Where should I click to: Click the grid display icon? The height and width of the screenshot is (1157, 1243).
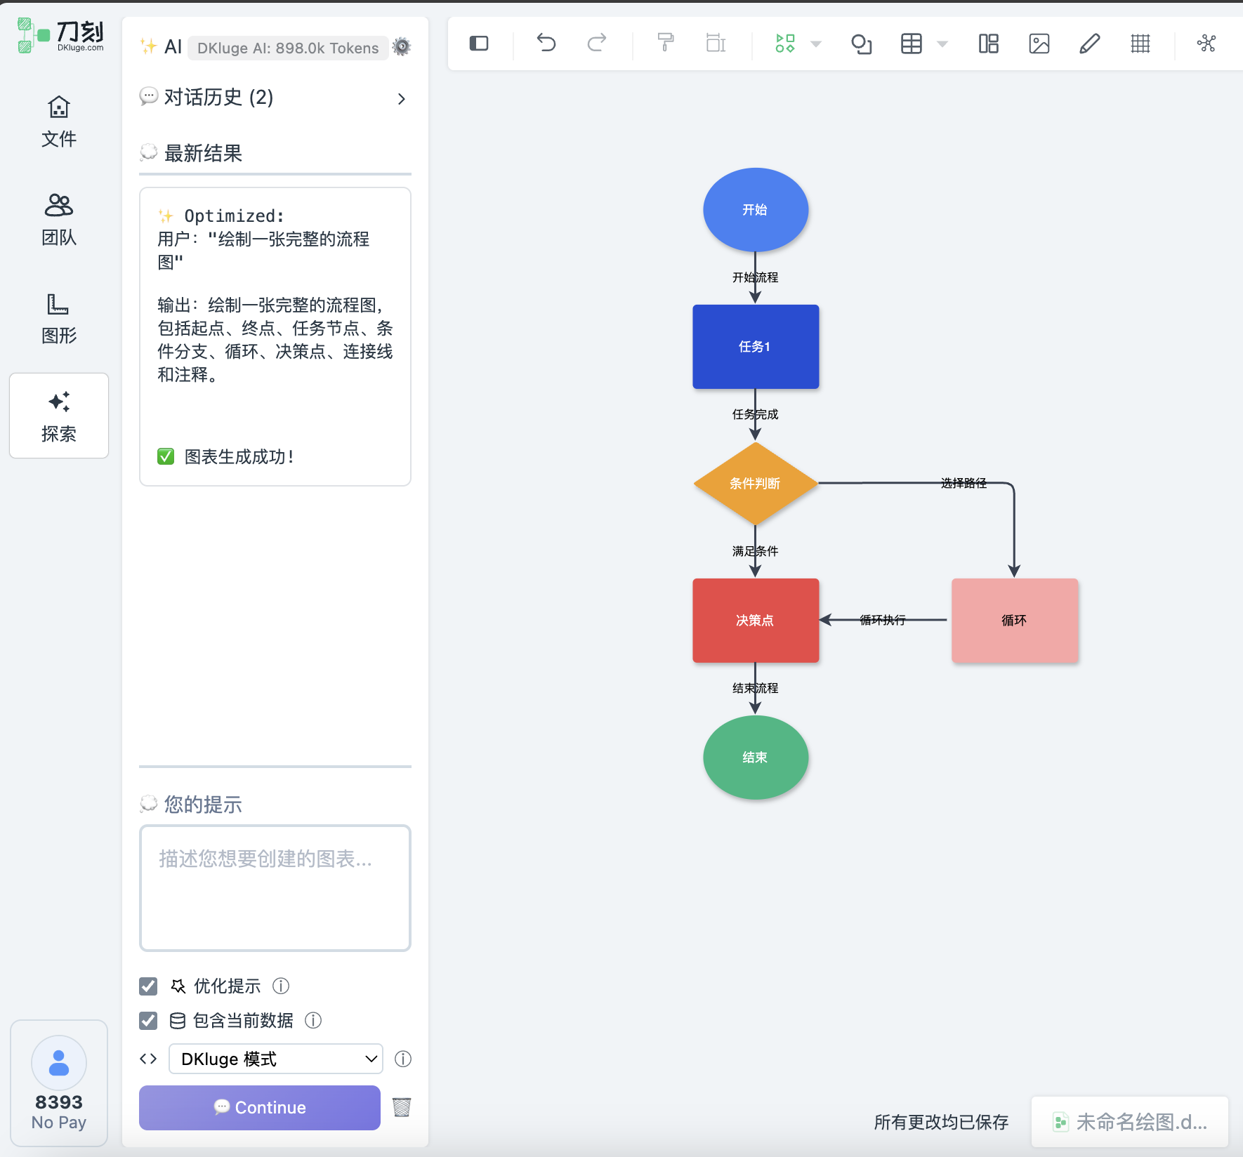point(1140,44)
